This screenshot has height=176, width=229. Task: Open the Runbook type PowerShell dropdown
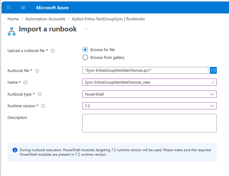tap(149, 94)
